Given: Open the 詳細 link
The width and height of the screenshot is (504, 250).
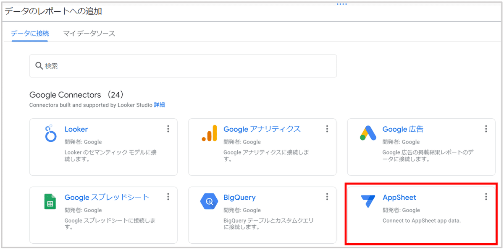Looking at the screenshot, I should click(160, 105).
